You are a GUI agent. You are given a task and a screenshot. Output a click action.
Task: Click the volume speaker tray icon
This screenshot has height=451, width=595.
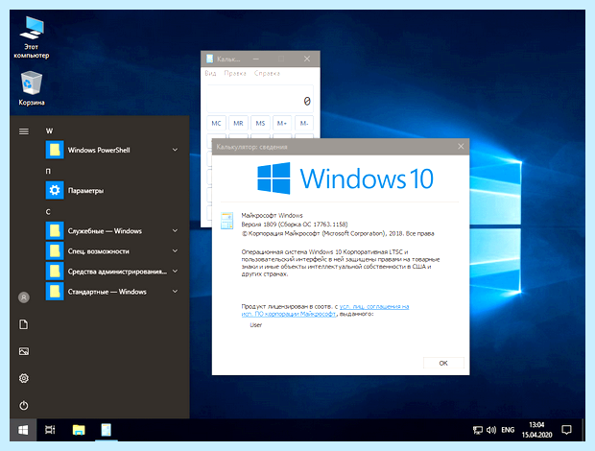coord(491,430)
